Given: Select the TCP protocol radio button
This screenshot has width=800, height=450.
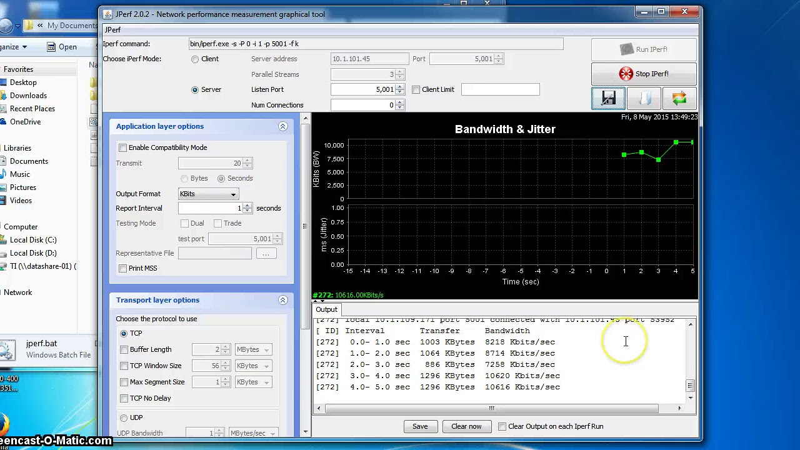Looking at the screenshot, I should [x=124, y=333].
